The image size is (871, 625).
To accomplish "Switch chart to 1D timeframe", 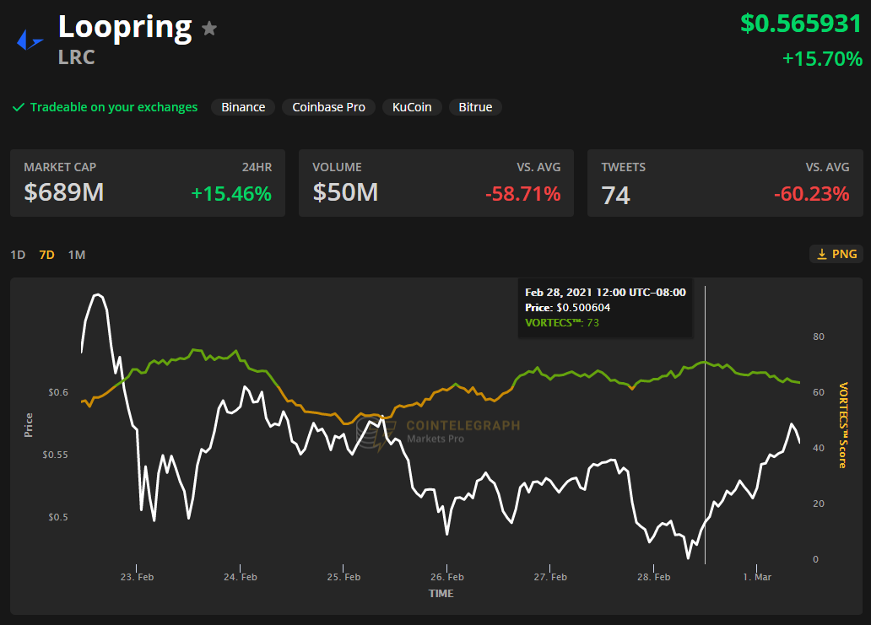I will [18, 255].
